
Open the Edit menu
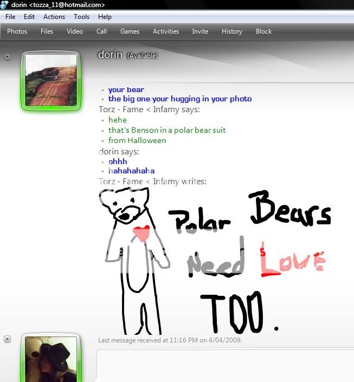[29, 17]
